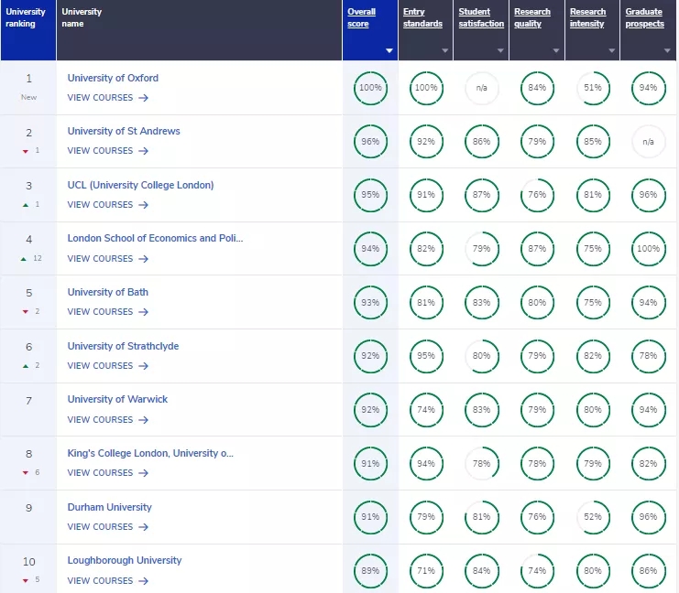Expand Entry standards column sort arrow

tap(445, 50)
